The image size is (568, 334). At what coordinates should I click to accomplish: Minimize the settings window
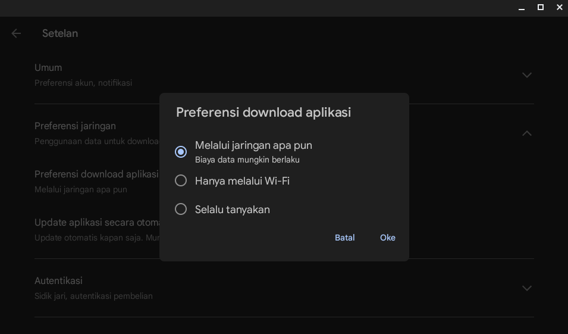522,8
